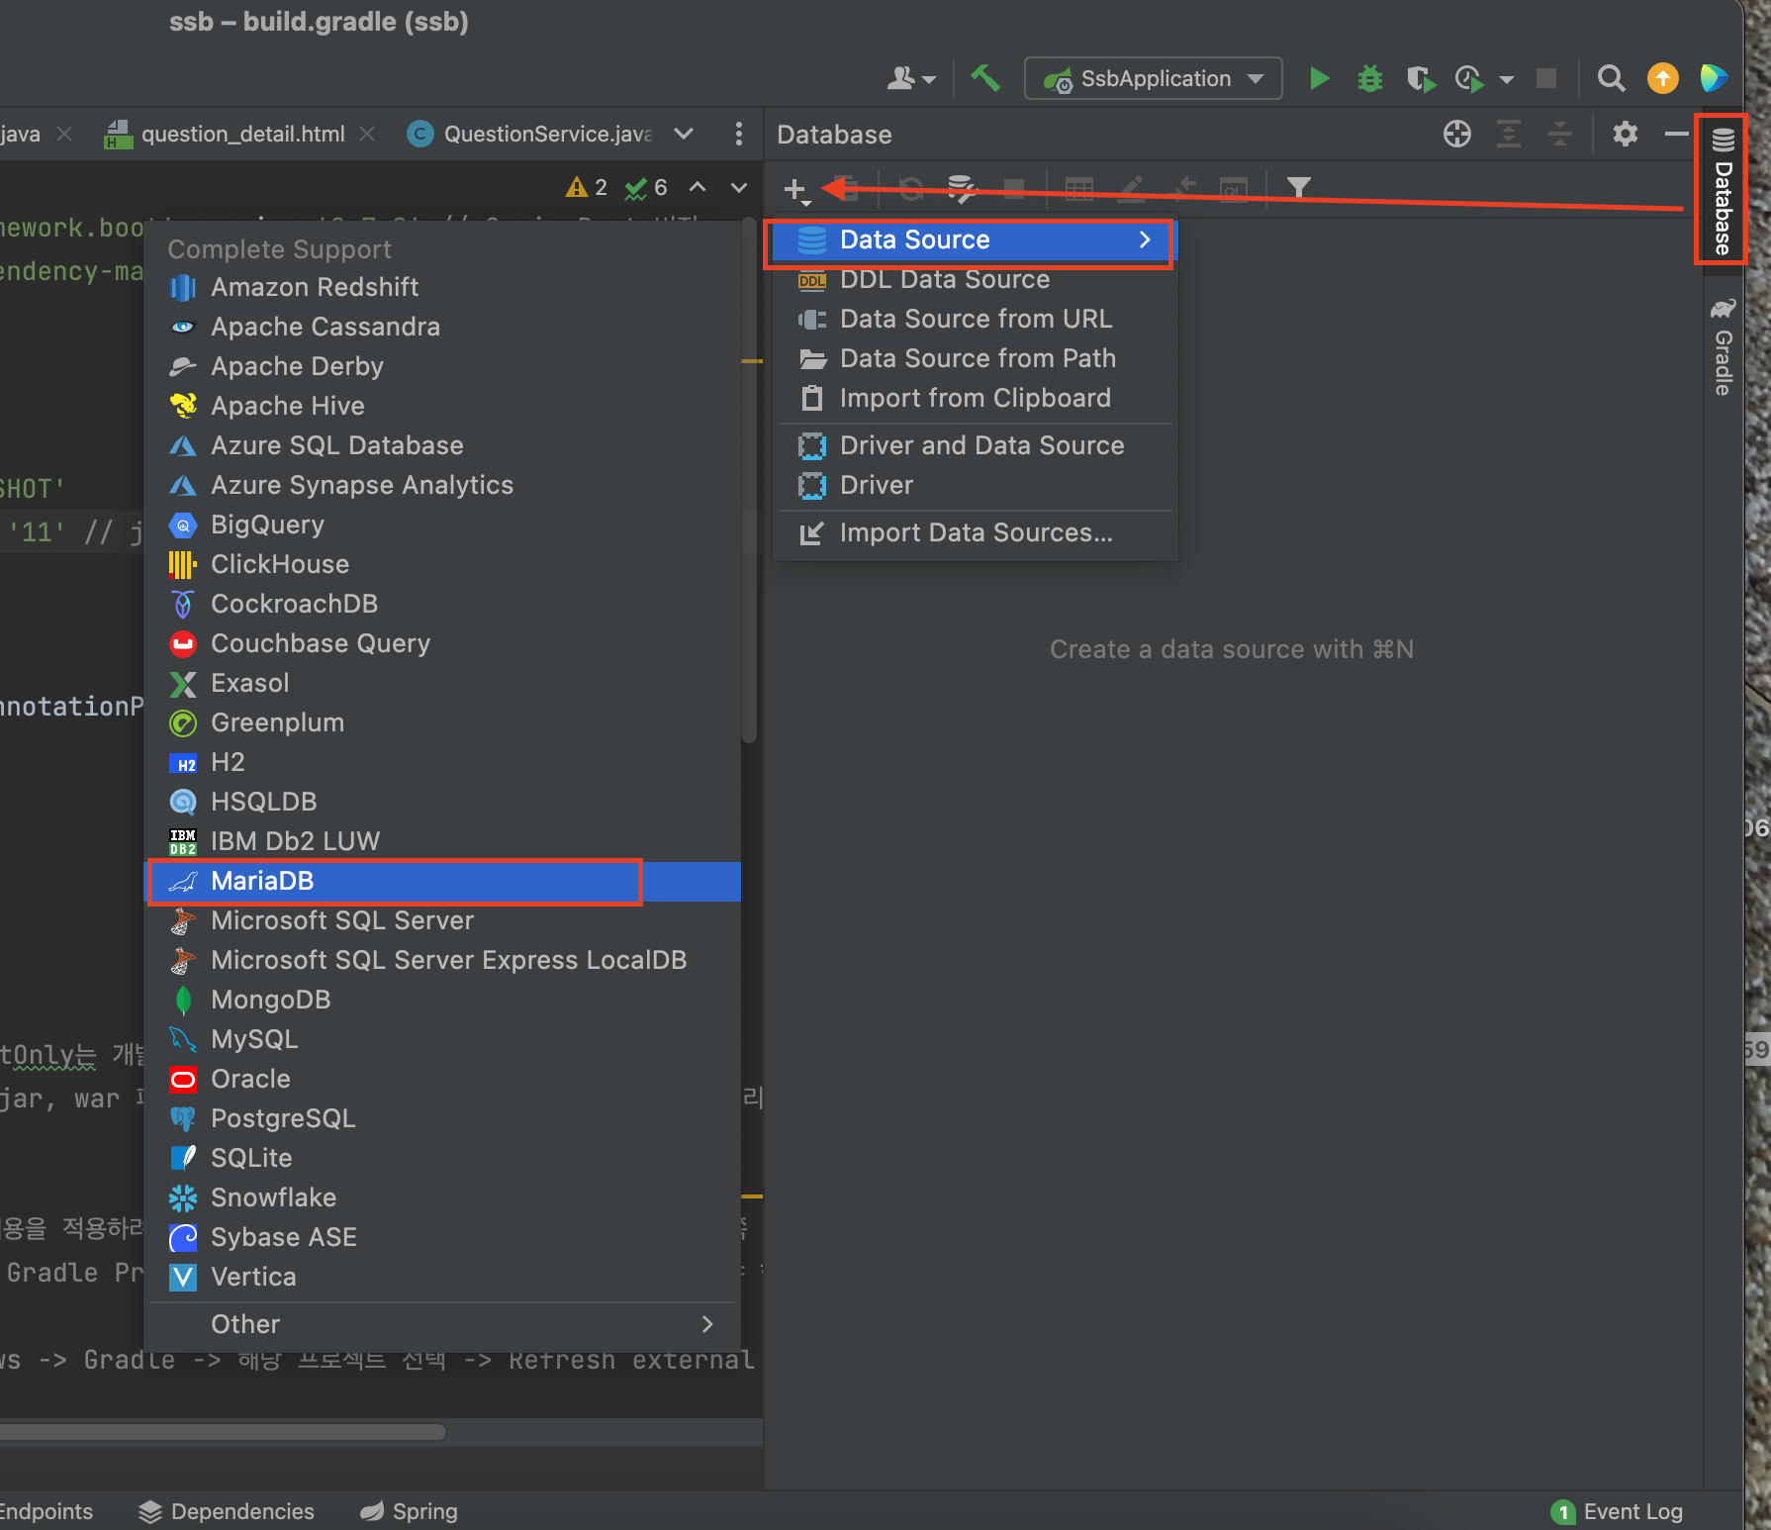
Task: Select PostgreSQL data source
Action: tap(443, 1118)
